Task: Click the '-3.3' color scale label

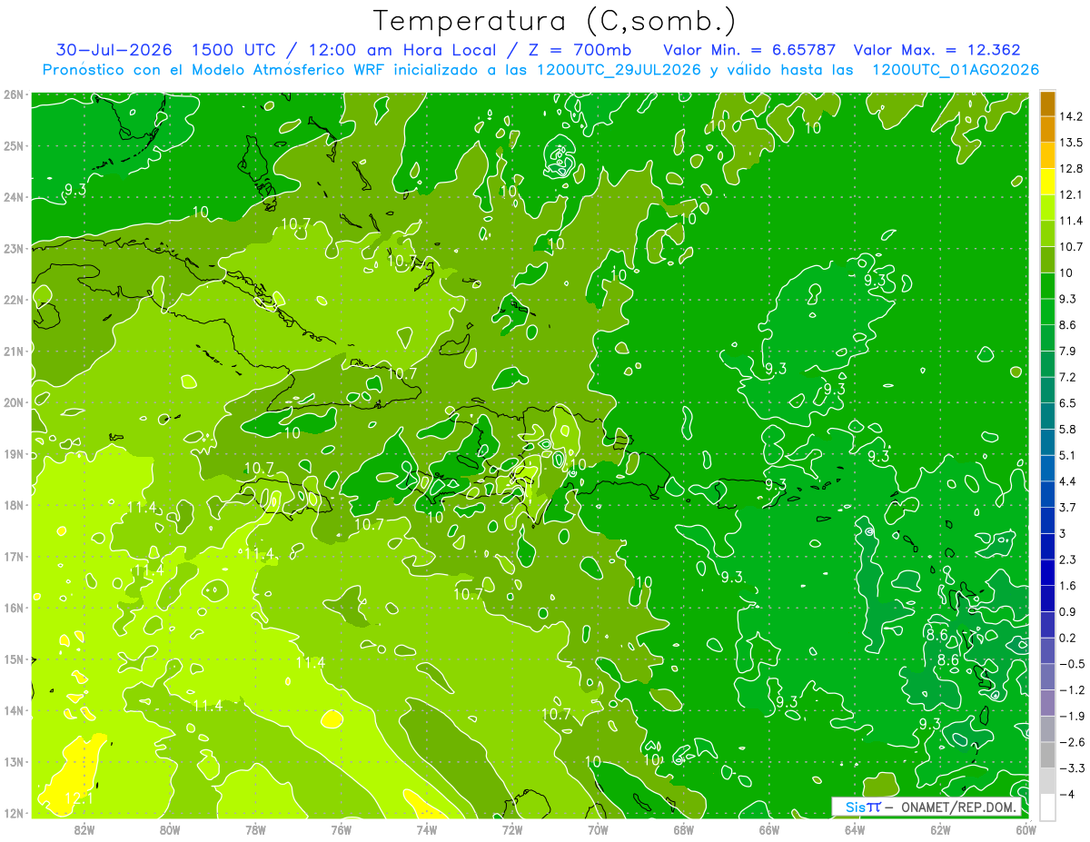Action: click(1071, 768)
